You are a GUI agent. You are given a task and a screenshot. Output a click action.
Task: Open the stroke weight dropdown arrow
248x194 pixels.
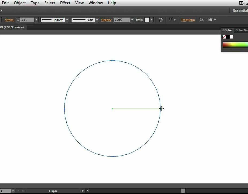click(x=36, y=20)
